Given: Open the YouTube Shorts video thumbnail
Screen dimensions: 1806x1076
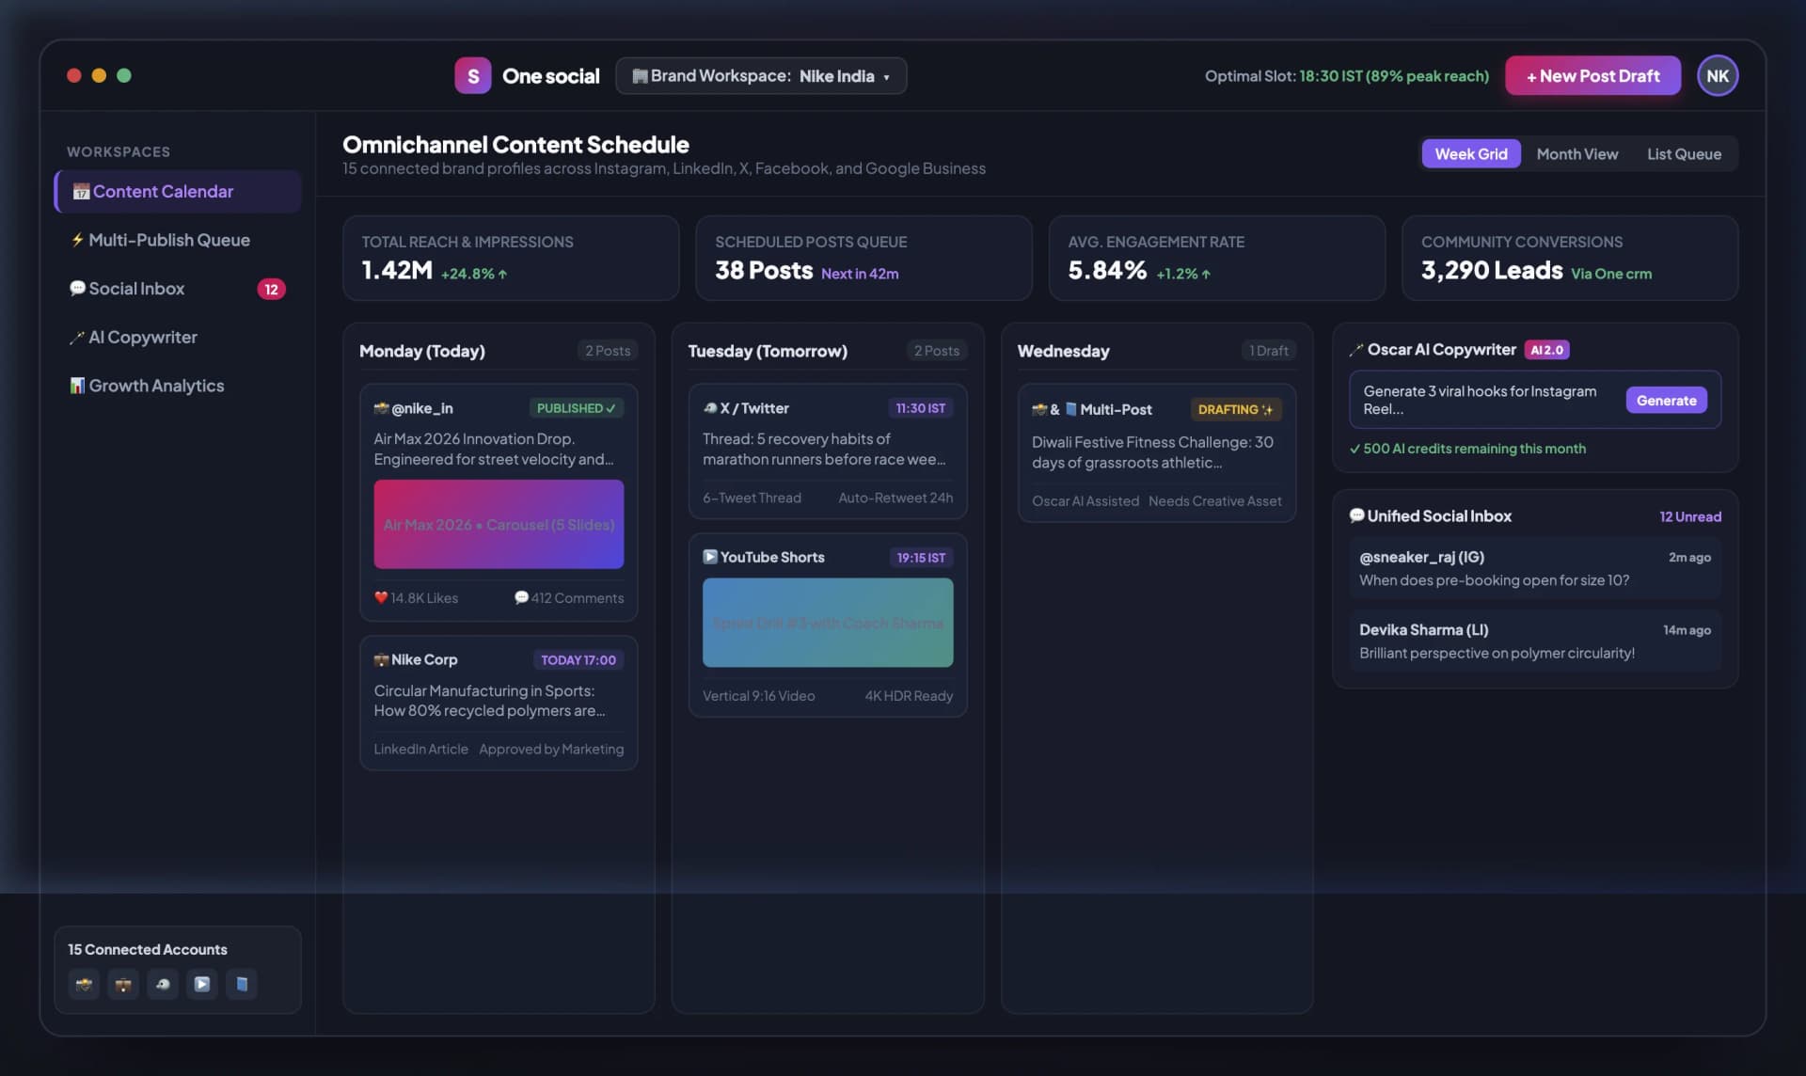Looking at the screenshot, I should coord(828,623).
